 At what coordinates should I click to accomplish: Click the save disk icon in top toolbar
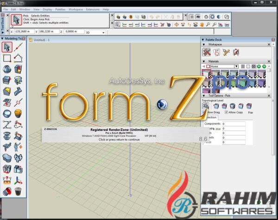(x=144, y=17)
